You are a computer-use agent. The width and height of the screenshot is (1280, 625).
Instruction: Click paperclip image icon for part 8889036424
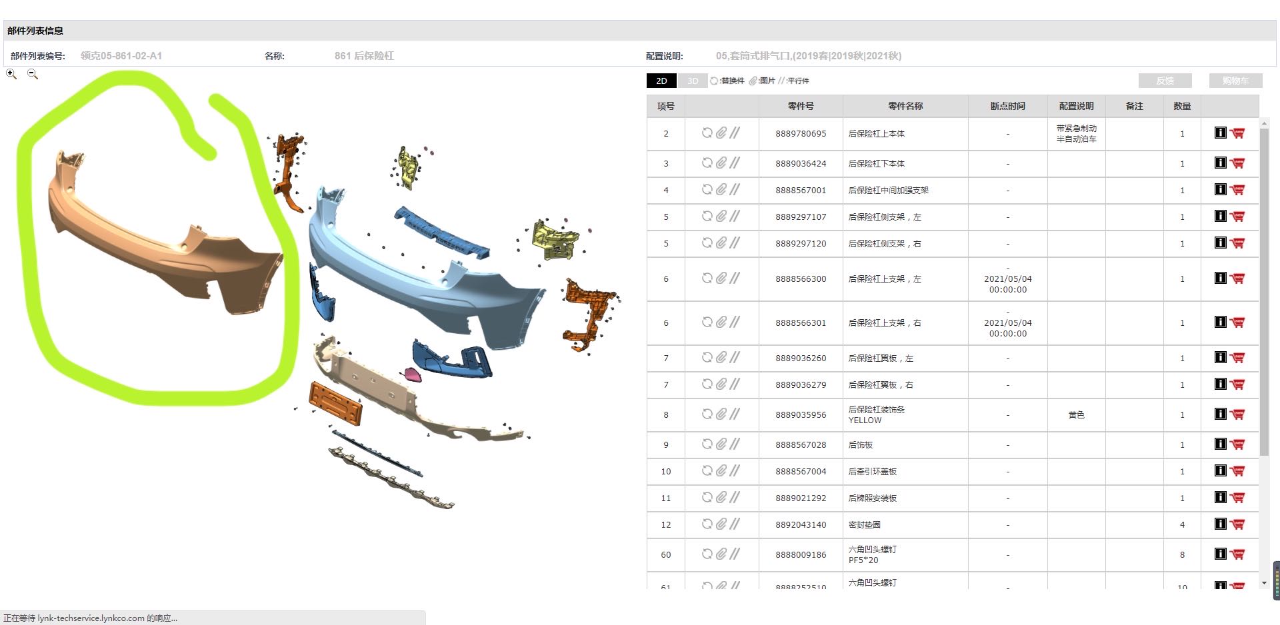pos(721,163)
